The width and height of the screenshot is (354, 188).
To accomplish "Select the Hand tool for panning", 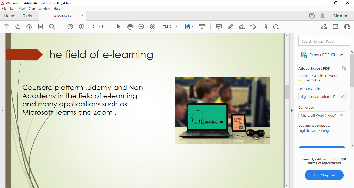I will point(130,26).
